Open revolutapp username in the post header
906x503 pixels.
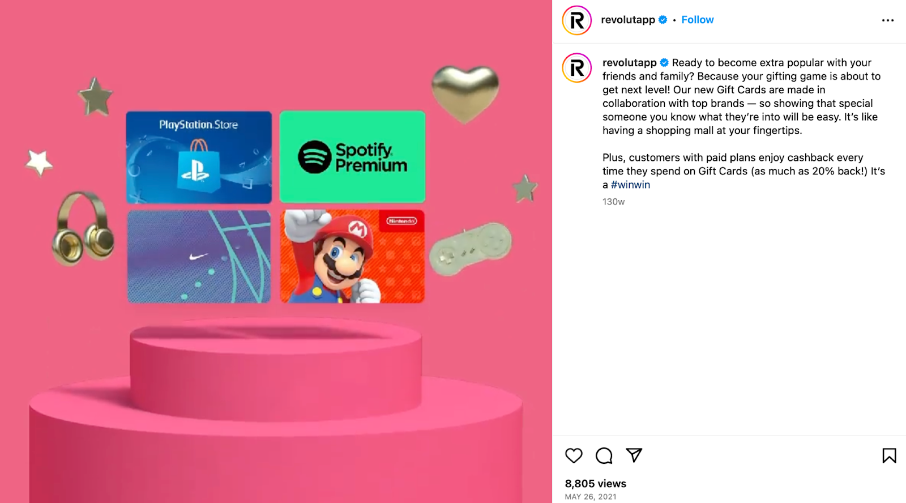coord(628,20)
